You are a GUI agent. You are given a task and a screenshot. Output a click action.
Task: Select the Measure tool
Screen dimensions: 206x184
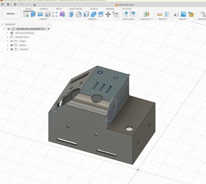(160, 14)
